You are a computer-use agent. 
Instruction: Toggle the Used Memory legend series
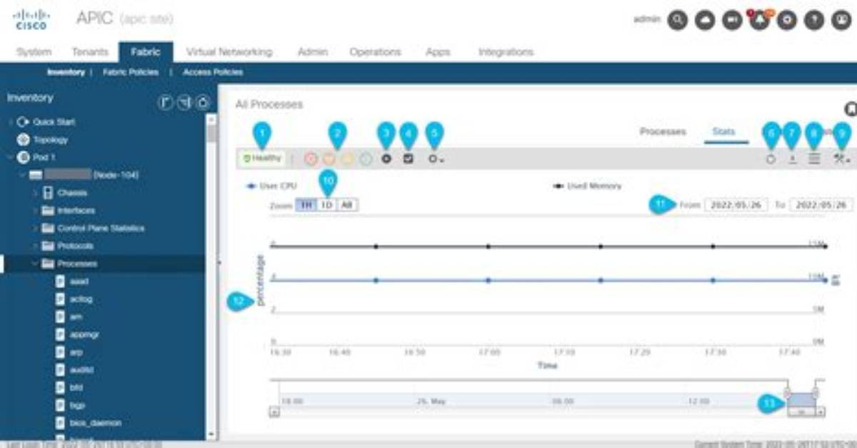(587, 185)
